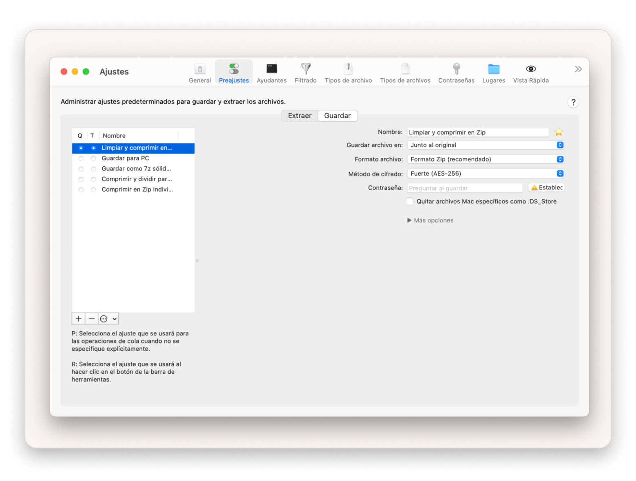This screenshot has width=636, height=481.
Task: Switch to the Guardar tab
Action: click(x=337, y=116)
